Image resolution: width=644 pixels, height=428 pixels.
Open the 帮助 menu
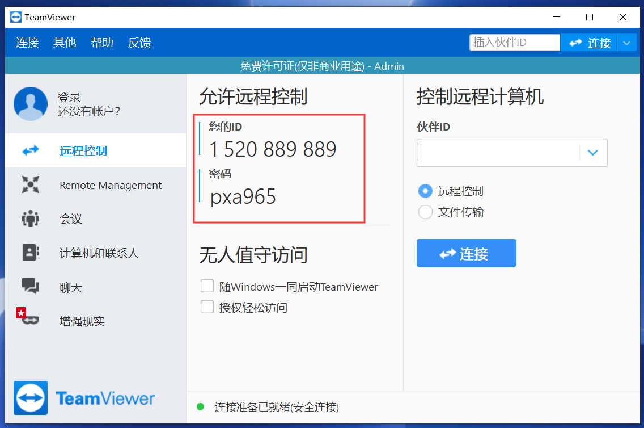(x=102, y=43)
